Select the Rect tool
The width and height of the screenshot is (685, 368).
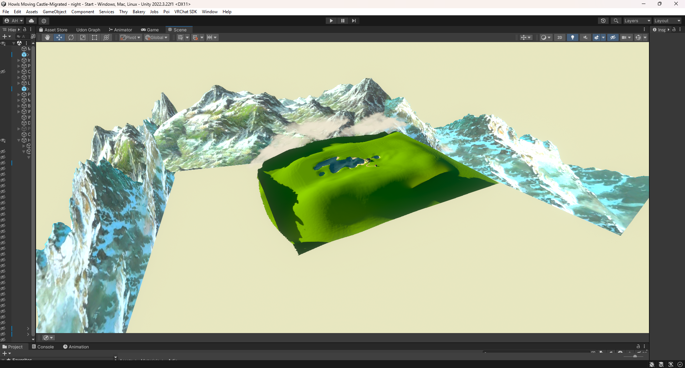point(95,37)
